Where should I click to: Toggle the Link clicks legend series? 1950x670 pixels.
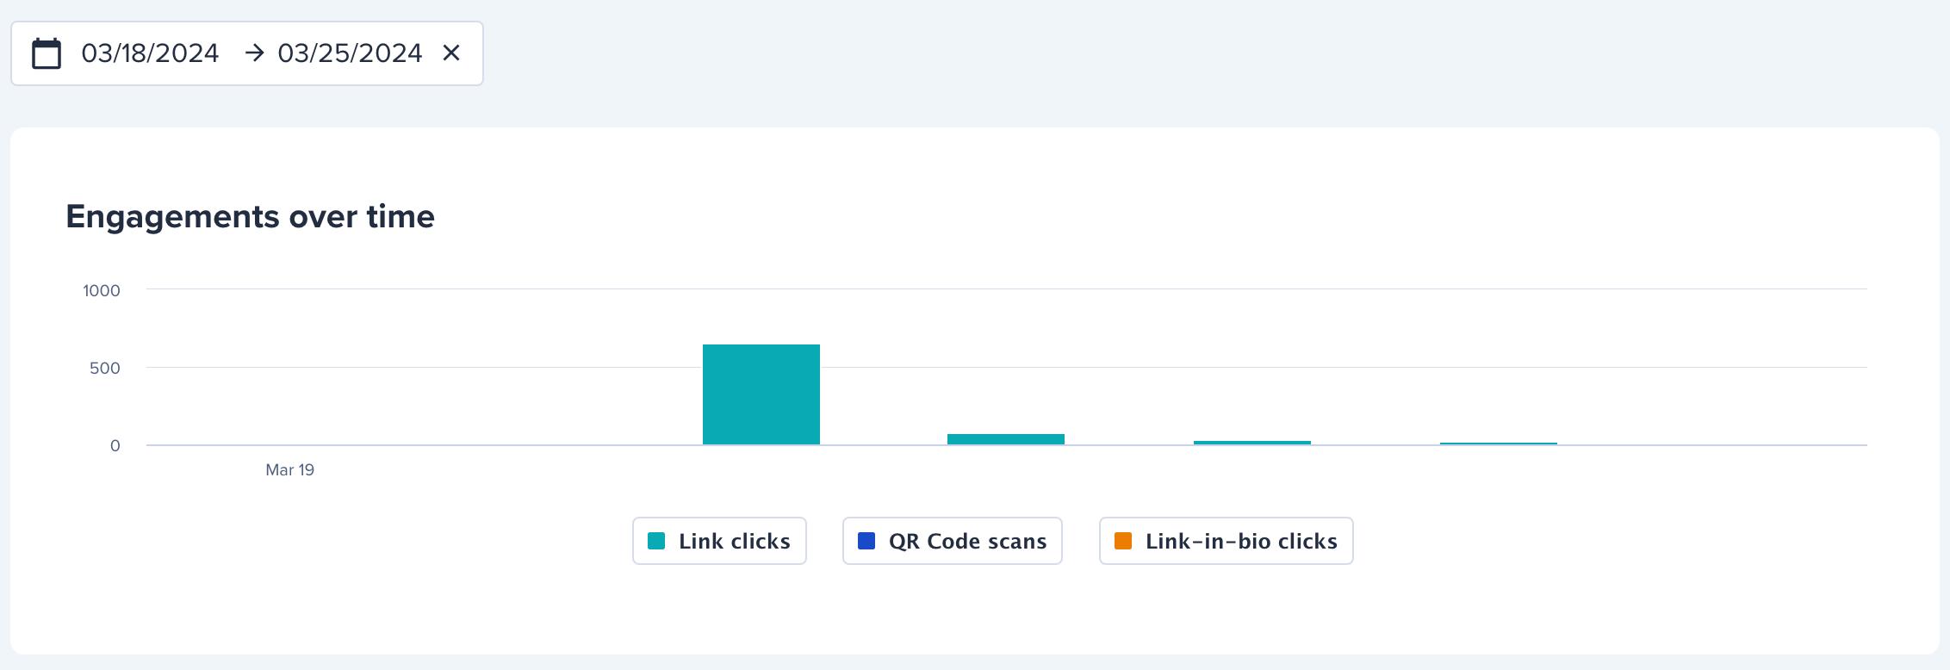tap(719, 541)
